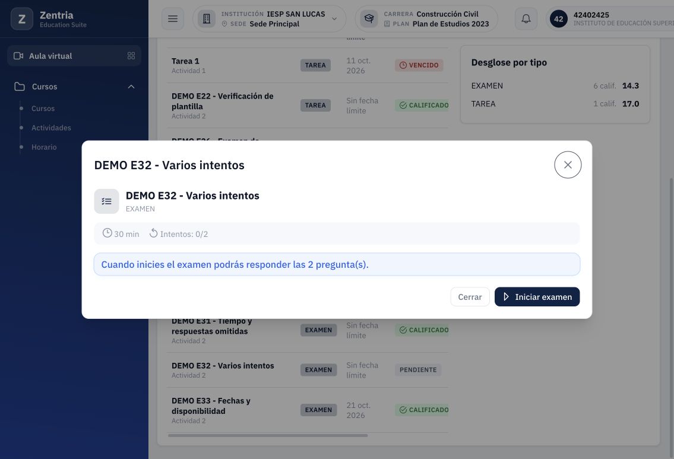674x459 pixels.
Task: Click the VENCIDO status badge for Tarea 1
Action: click(419, 65)
